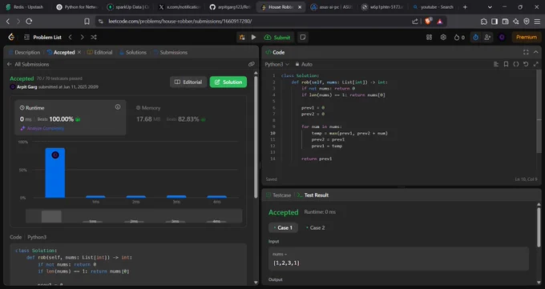
Task: Click the green Solution button
Action: tap(228, 82)
